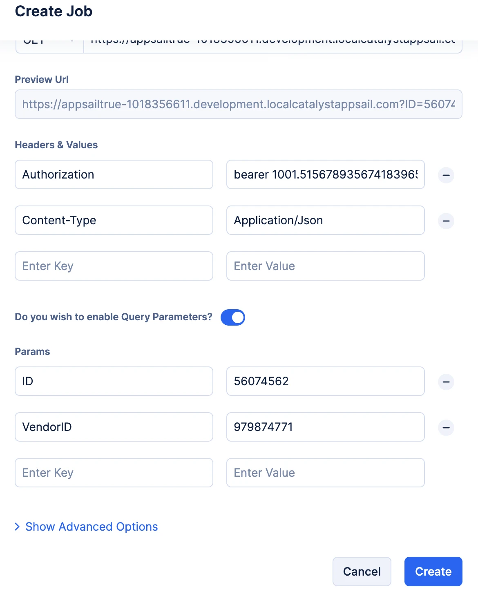This screenshot has height=594, width=478.
Task: Click the Application/Json value field
Action: point(325,220)
